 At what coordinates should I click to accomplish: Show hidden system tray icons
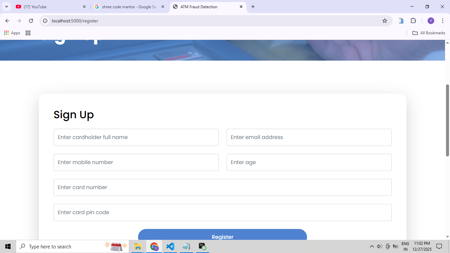coord(372,246)
